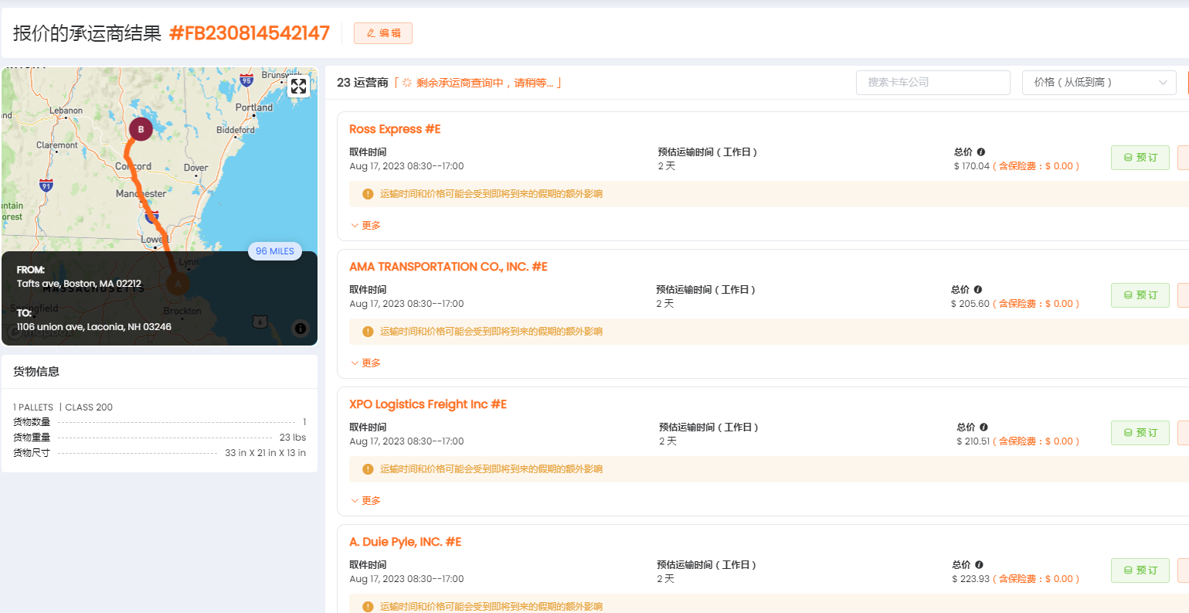Open Ross Express #E carrier link
The height and width of the screenshot is (613, 1189).
tap(395, 129)
